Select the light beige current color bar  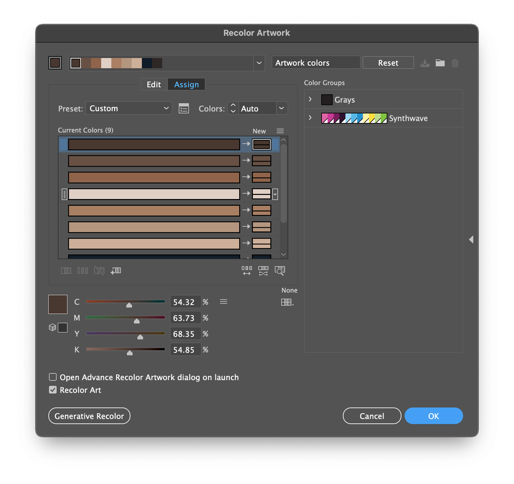click(x=154, y=194)
